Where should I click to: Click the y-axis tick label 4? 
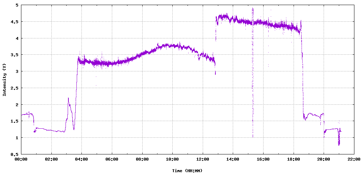(x=18, y=38)
